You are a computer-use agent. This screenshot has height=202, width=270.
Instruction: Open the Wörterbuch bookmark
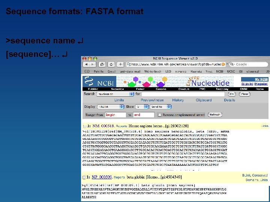[153, 71]
